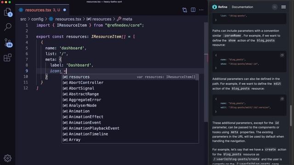Click the Refine logo in docs panel
The height and width of the screenshot is (165, 294).
[220, 7]
